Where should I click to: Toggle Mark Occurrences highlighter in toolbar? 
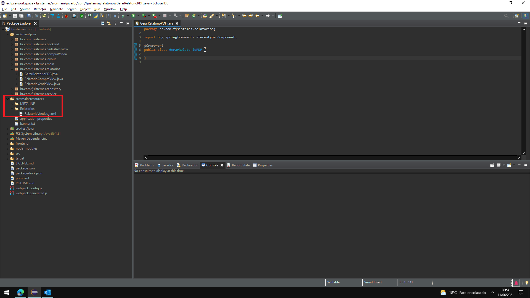[96, 16]
